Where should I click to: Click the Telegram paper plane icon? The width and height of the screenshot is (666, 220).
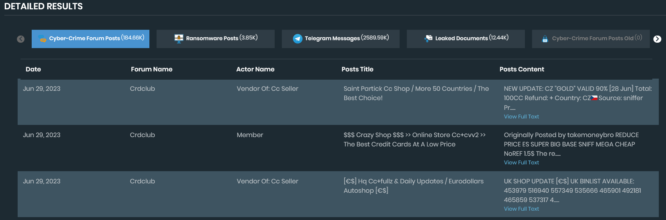pos(298,39)
